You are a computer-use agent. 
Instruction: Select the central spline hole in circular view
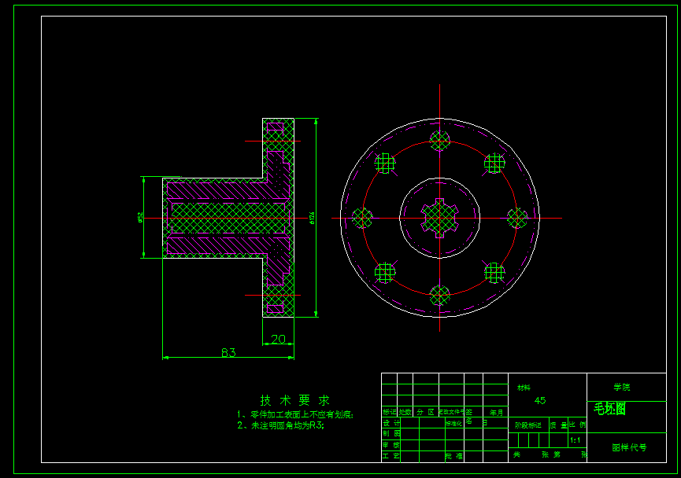(x=439, y=219)
